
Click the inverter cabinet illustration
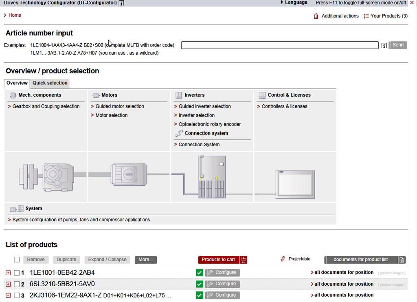click(x=212, y=177)
